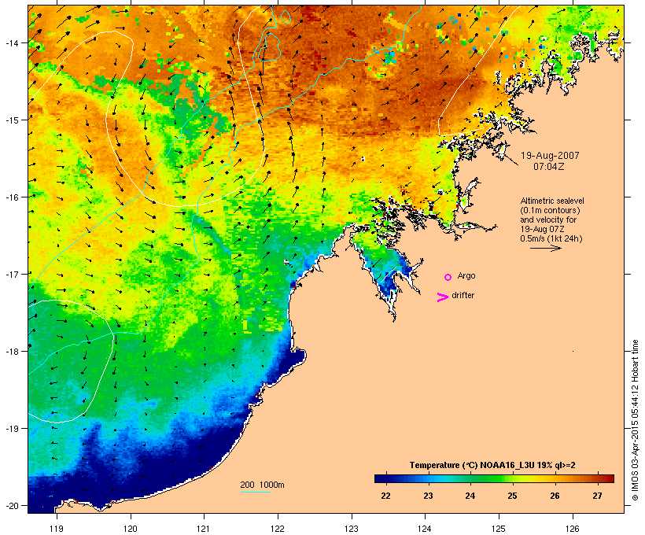Click the latitude label -16
Screen dimensions: 645x535
point(11,197)
